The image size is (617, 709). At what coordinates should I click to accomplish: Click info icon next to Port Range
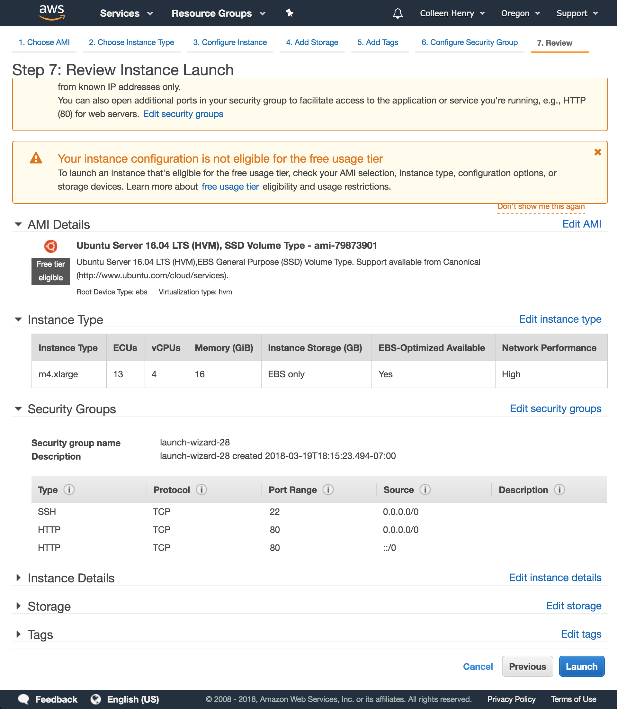tap(328, 490)
